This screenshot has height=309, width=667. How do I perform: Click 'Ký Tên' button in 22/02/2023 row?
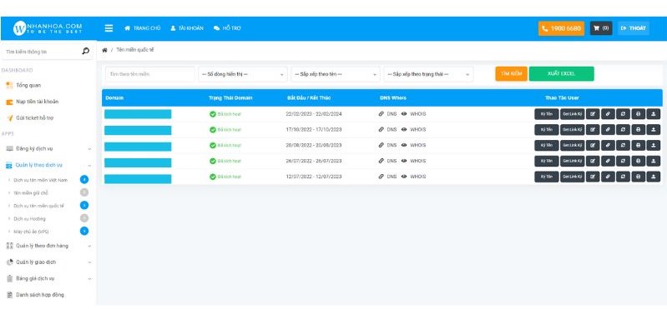[547, 114]
